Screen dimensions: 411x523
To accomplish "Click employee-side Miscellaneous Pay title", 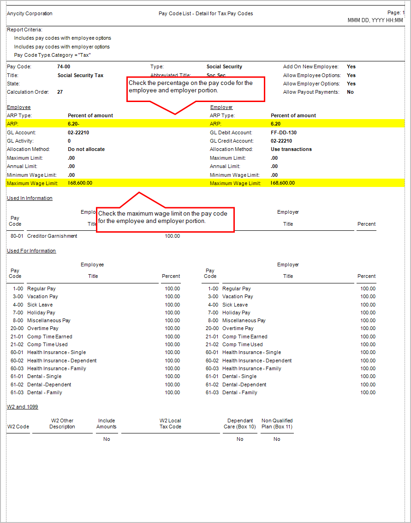I will point(49,320).
